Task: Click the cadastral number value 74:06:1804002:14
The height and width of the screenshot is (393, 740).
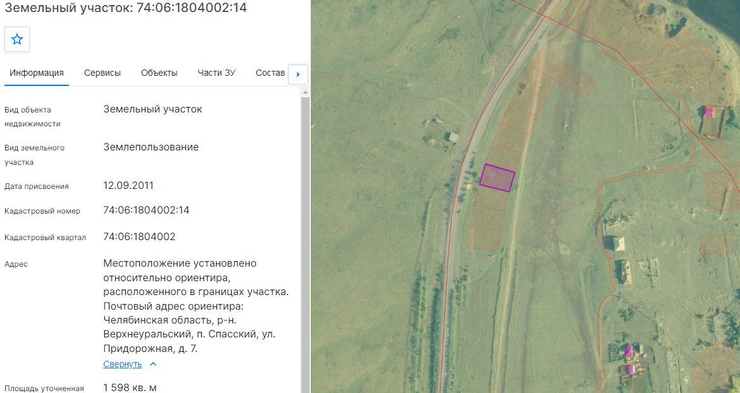Action: click(x=146, y=210)
